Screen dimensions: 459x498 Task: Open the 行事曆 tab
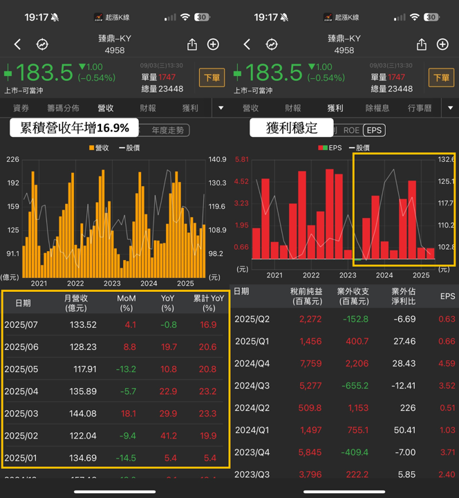pos(420,108)
